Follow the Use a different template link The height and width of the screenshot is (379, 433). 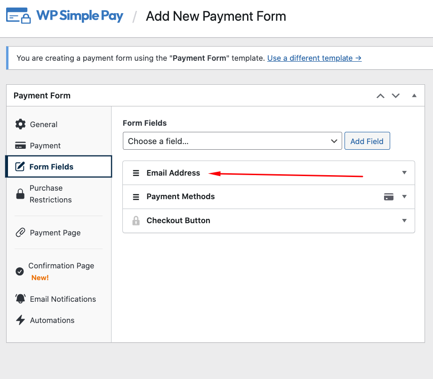click(314, 58)
